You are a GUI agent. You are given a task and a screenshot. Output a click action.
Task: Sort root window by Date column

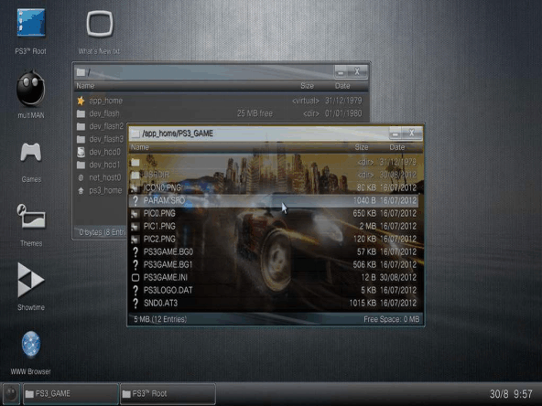point(342,86)
